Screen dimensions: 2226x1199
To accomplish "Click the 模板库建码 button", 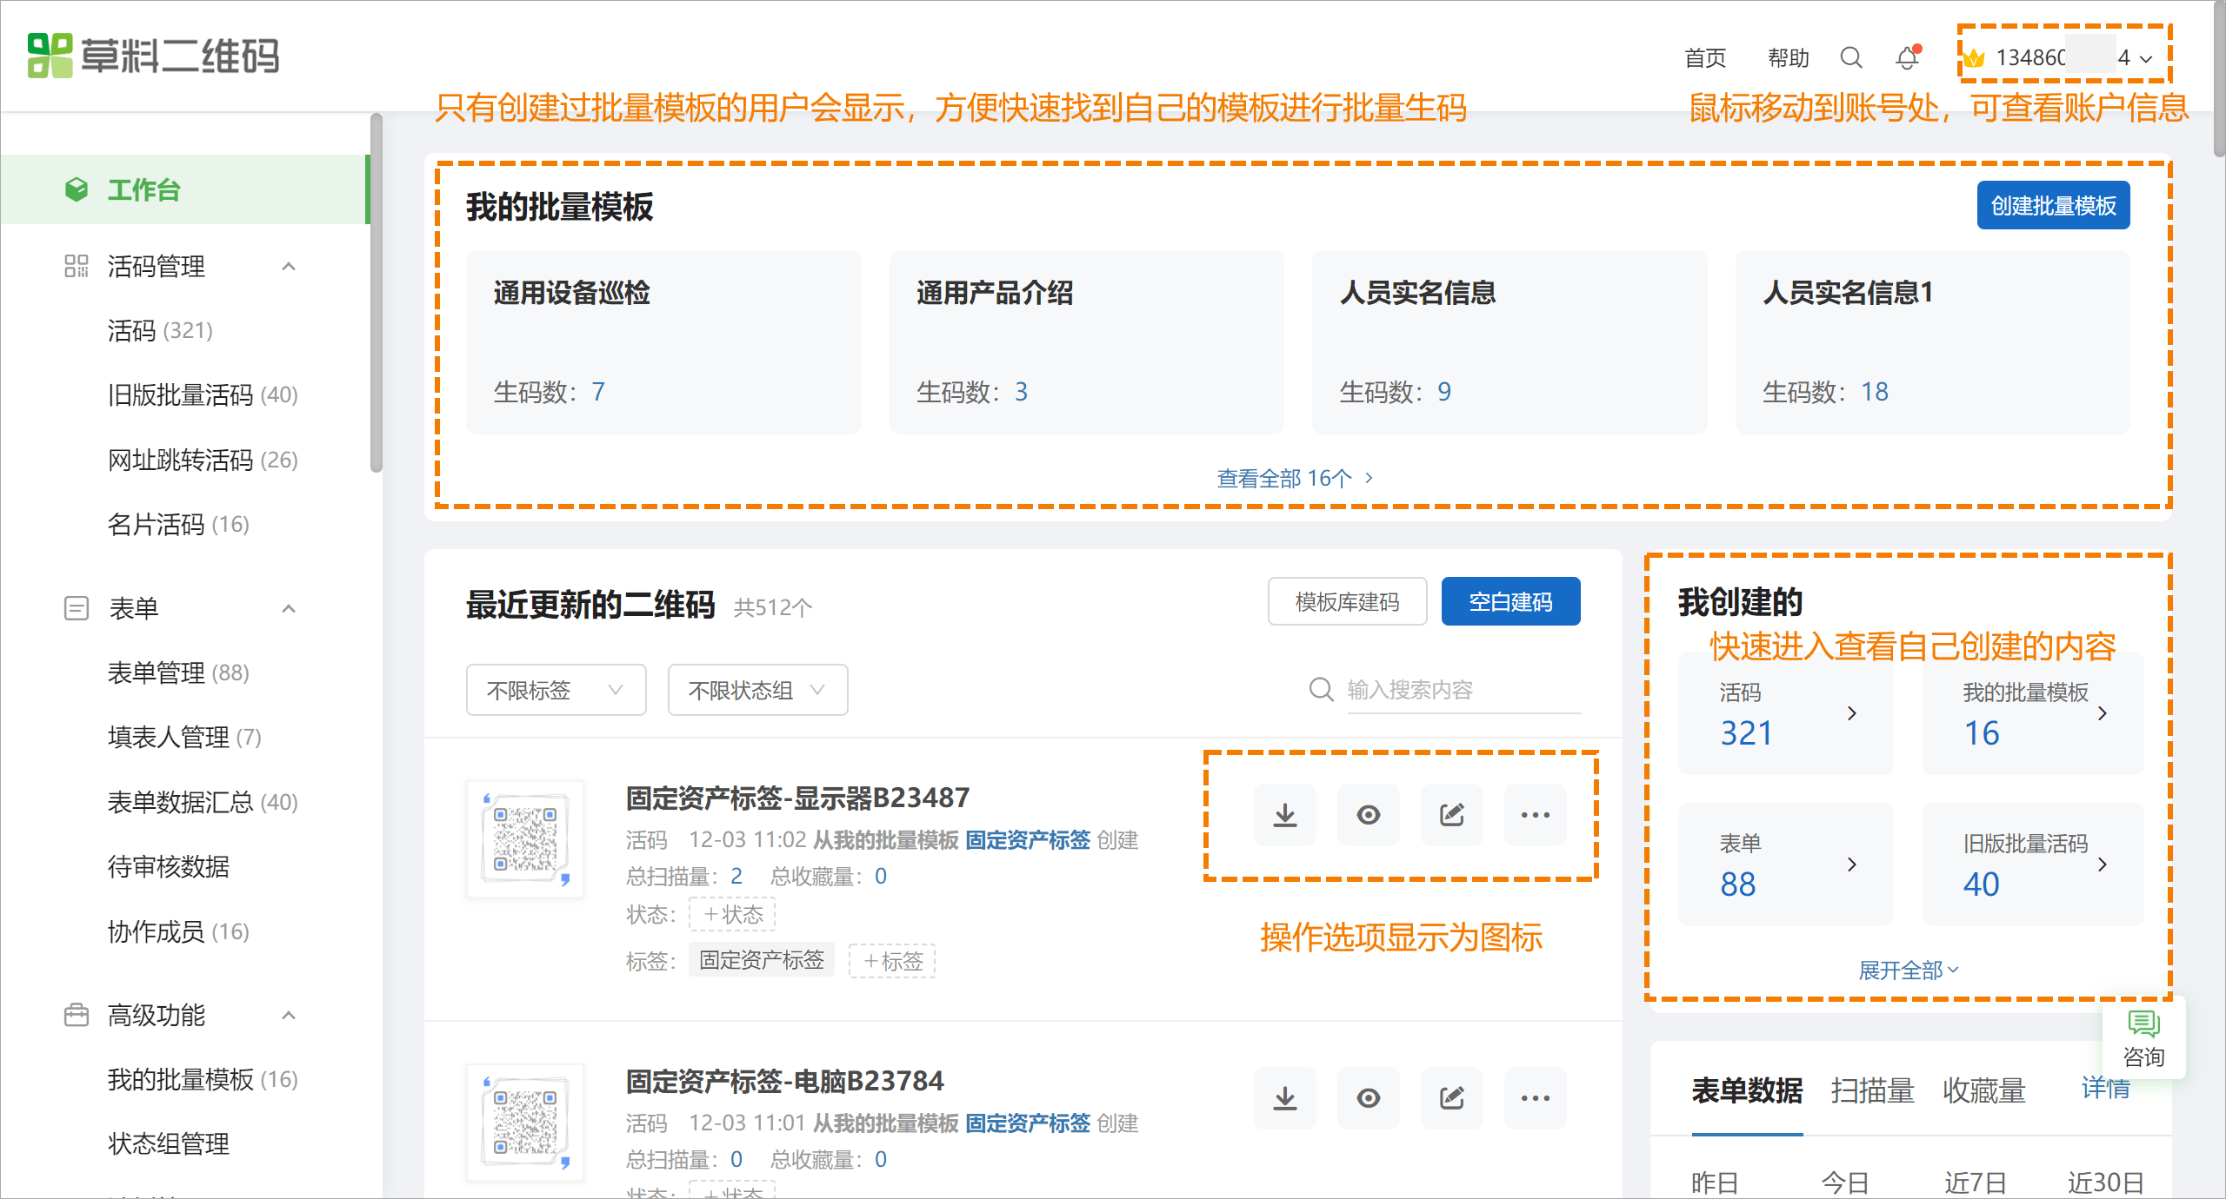I will (x=1348, y=601).
